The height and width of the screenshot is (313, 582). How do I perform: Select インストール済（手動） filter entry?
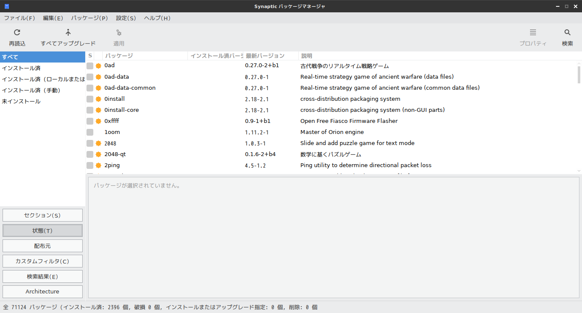pos(43,90)
